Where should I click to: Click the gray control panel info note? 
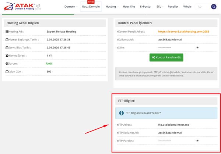[x=166, y=74]
